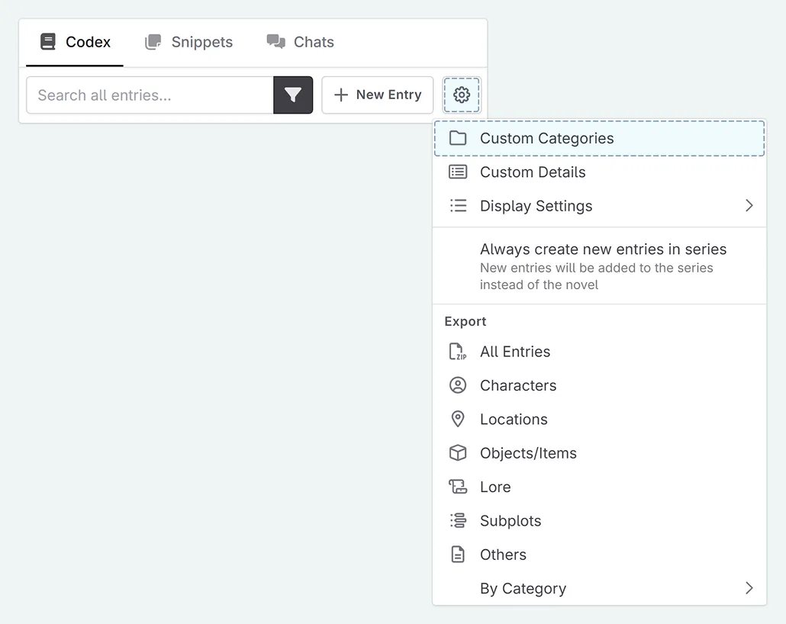Click the Locations pin icon
Viewport: 786px width, 624px height.
coord(458,419)
